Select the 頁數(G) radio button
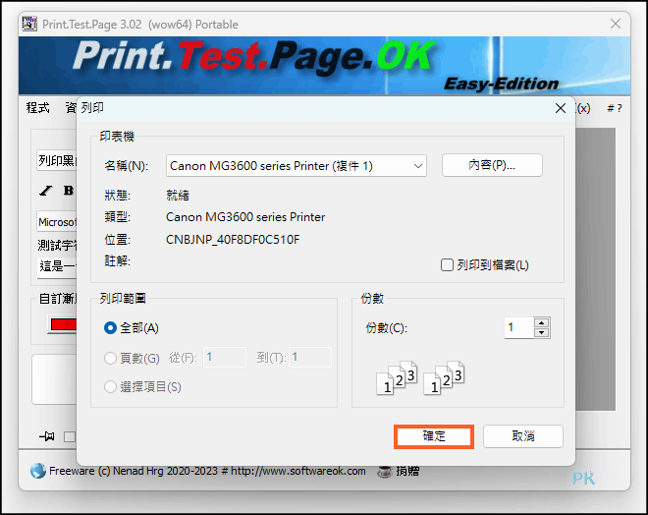The image size is (648, 515). (x=110, y=358)
